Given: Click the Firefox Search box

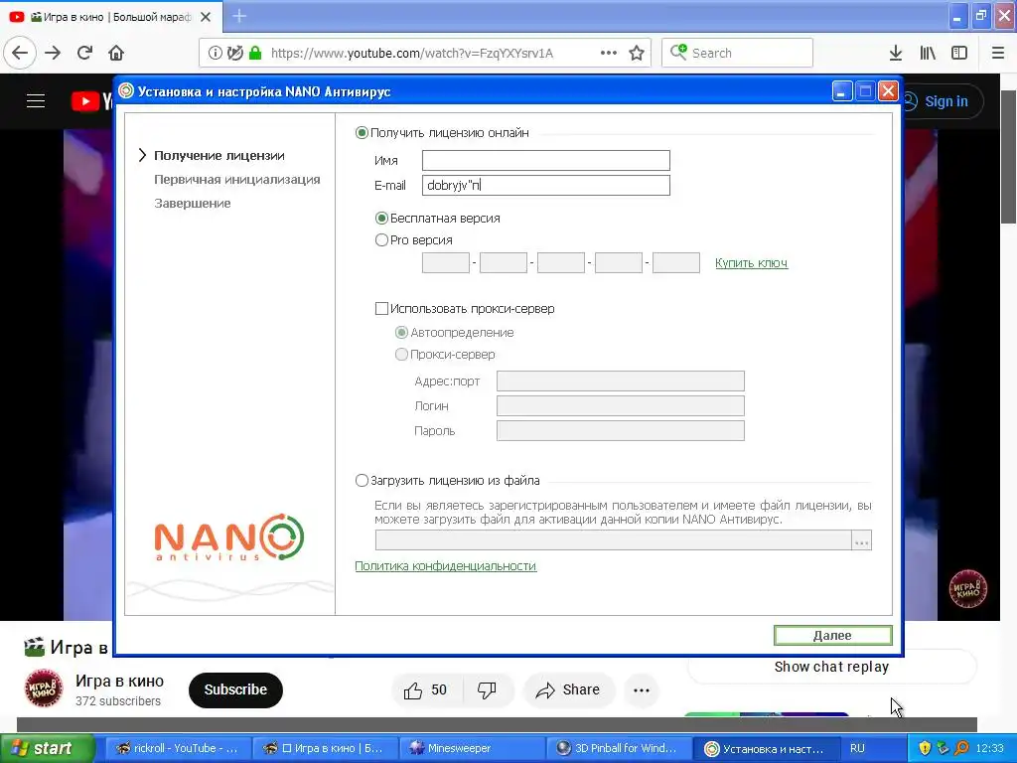Looking at the screenshot, I should (737, 53).
